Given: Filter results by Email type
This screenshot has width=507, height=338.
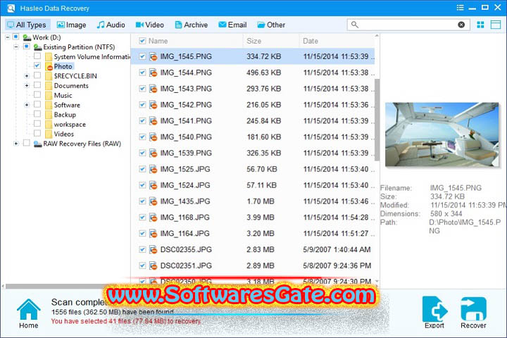Looking at the screenshot, I should click(x=232, y=25).
